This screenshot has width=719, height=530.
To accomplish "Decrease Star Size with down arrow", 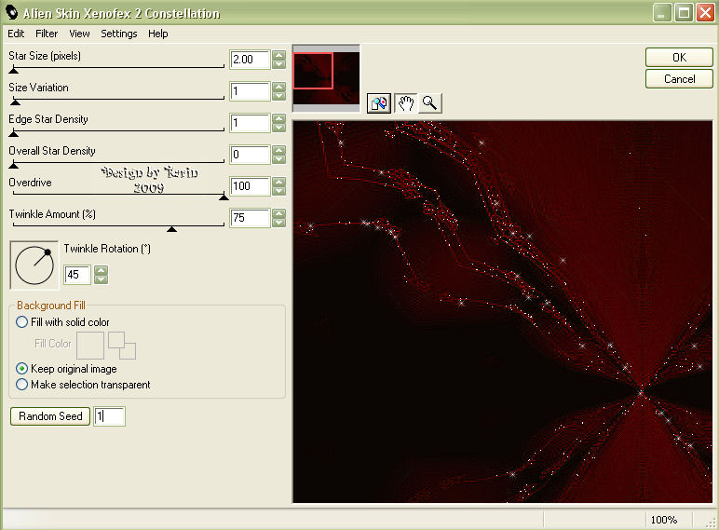I will [278, 64].
